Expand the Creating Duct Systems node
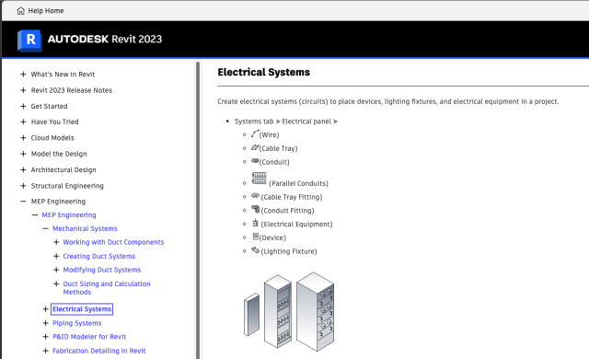Viewport: 589px width, 359px height. (x=56, y=256)
